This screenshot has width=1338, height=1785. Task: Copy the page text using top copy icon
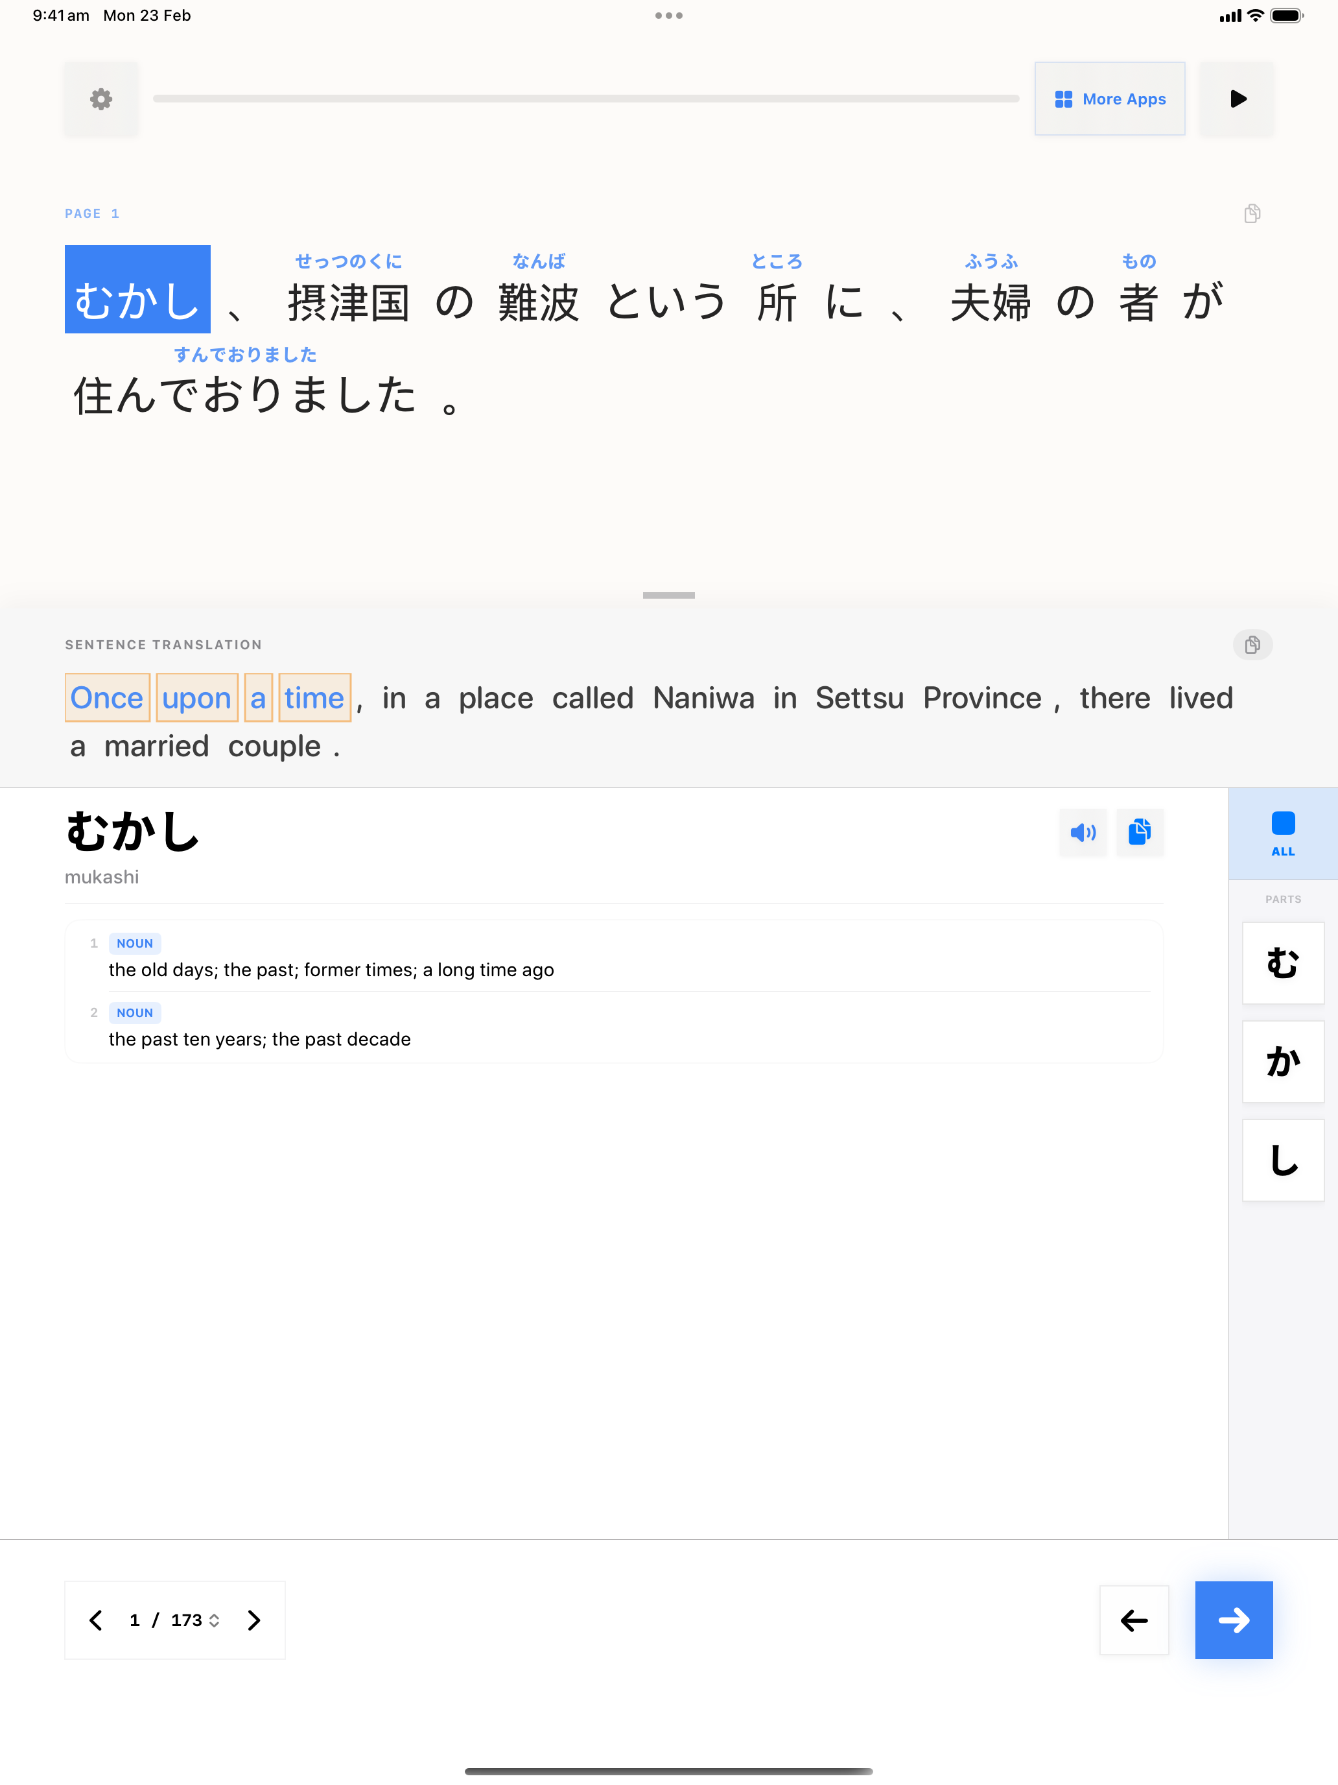click(x=1252, y=214)
